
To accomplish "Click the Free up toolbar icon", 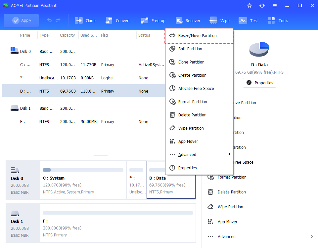I will tap(145, 21).
